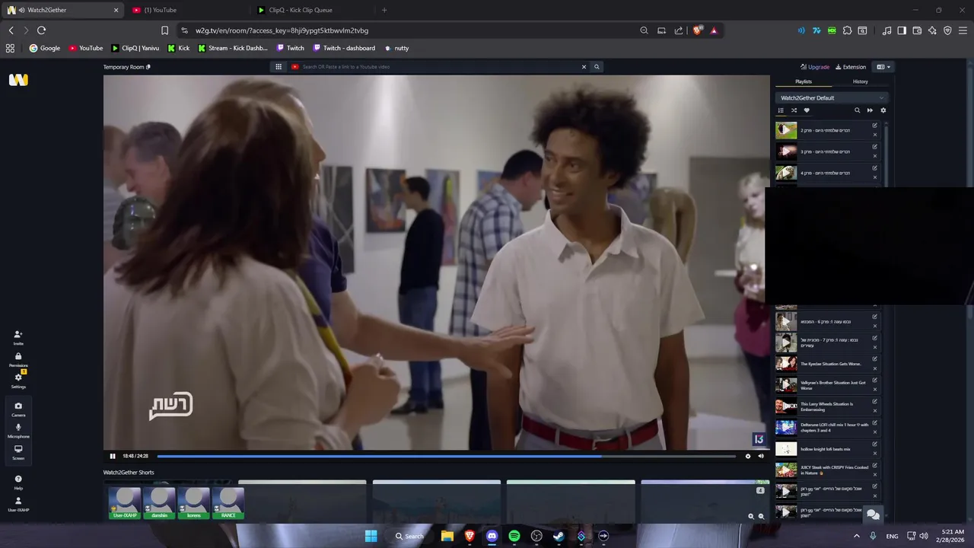
Task: Remove the פרק 3 playlist item
Action: [x=874, y=156]
